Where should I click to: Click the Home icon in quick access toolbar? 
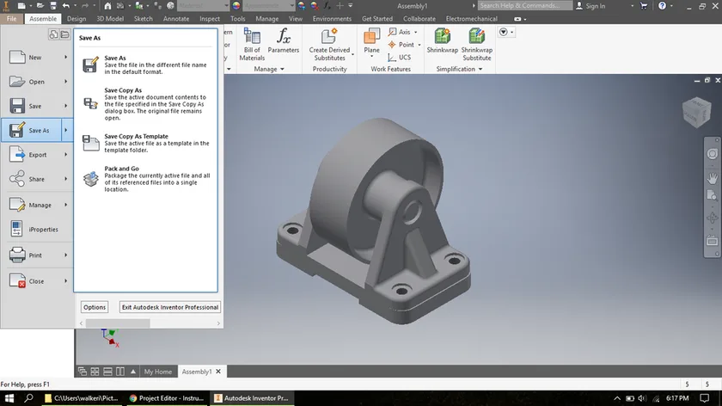pos(107,6)
